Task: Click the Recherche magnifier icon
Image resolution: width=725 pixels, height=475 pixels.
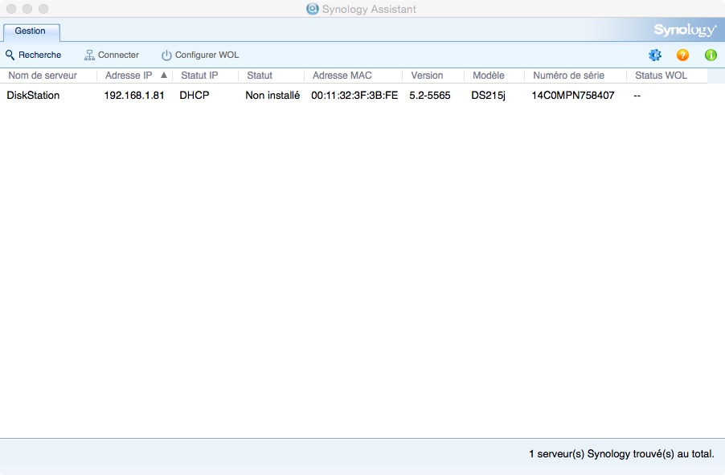Action: (x=10, y=55)
